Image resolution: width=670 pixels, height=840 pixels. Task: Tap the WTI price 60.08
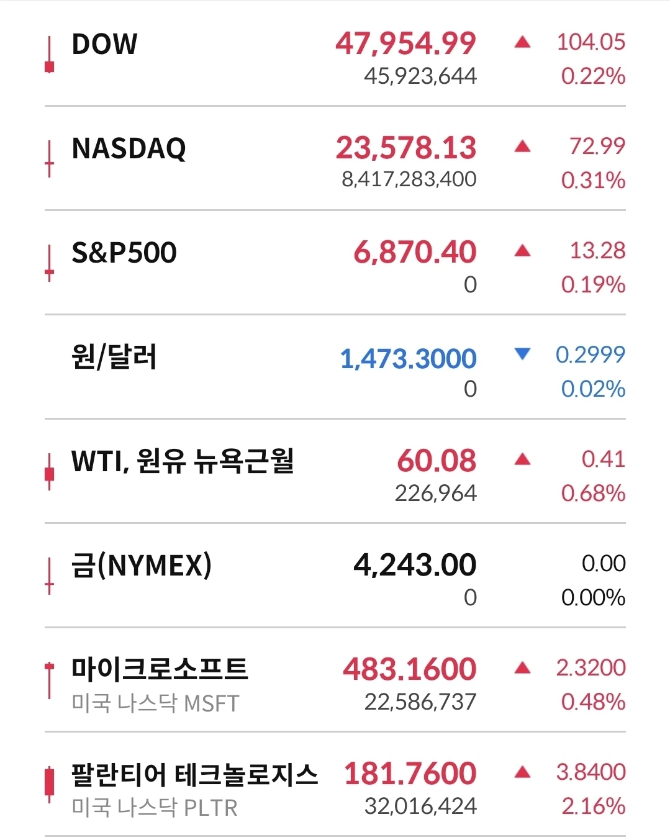click(437, 461)
